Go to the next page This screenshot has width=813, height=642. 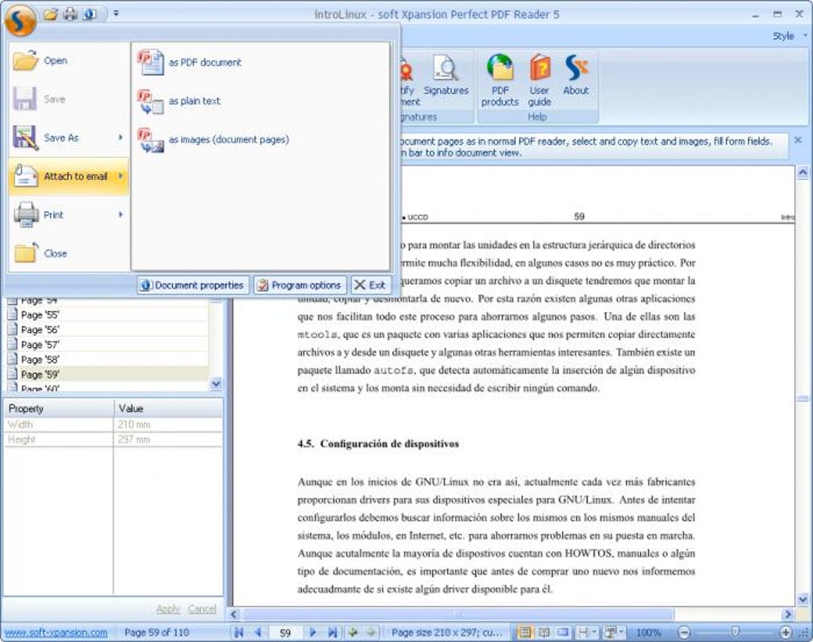click(312, 632)
